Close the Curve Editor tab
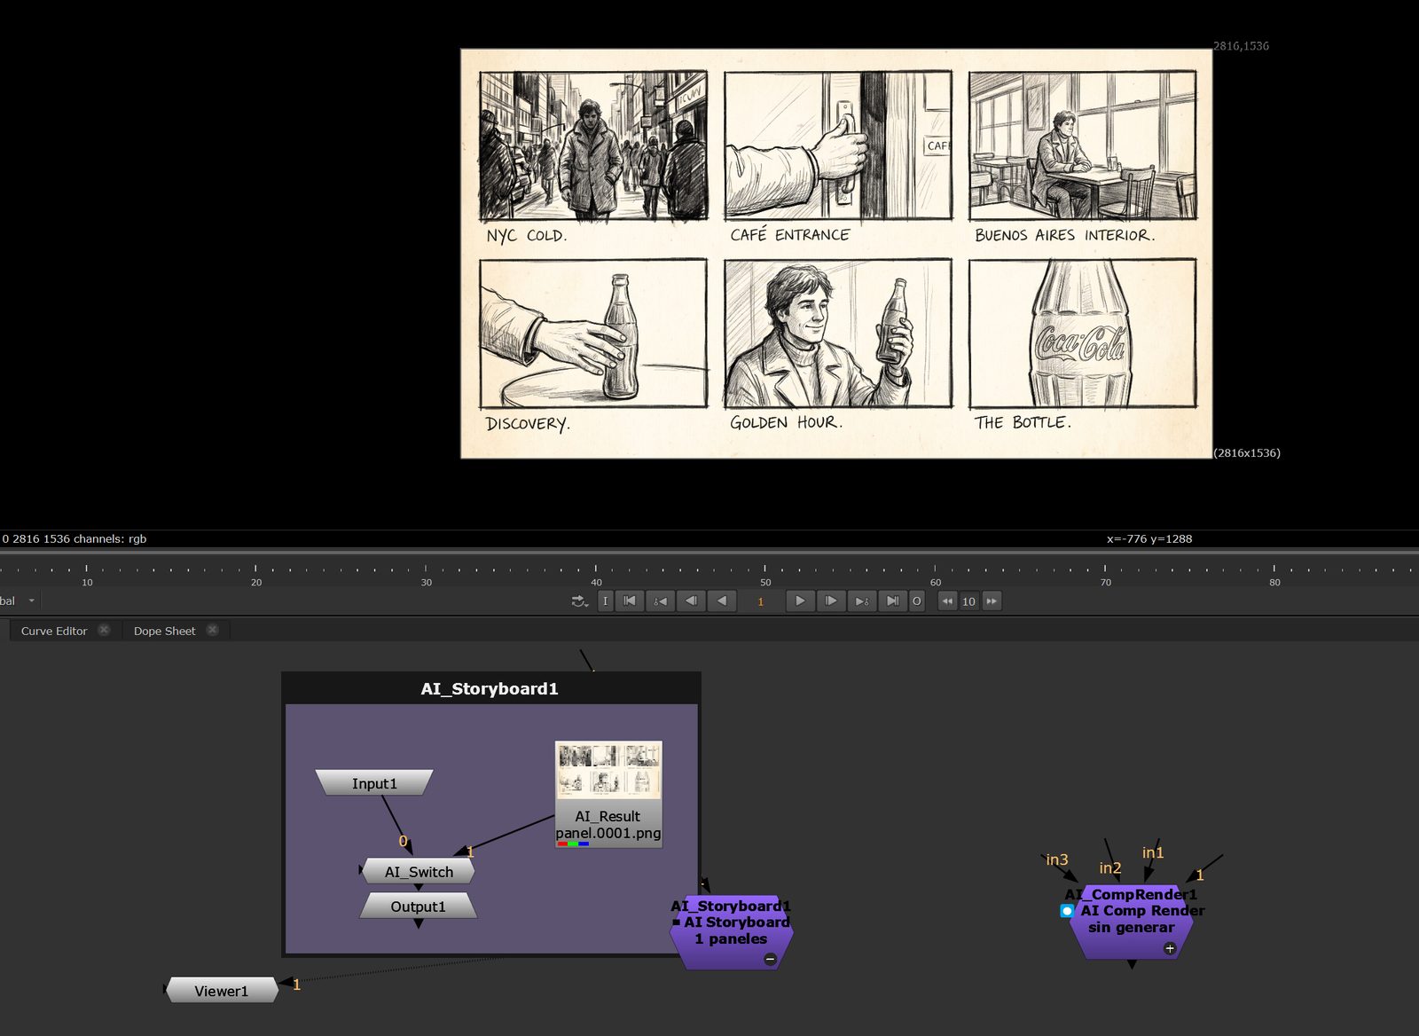 pyautogui.click(x=104, y=630)
